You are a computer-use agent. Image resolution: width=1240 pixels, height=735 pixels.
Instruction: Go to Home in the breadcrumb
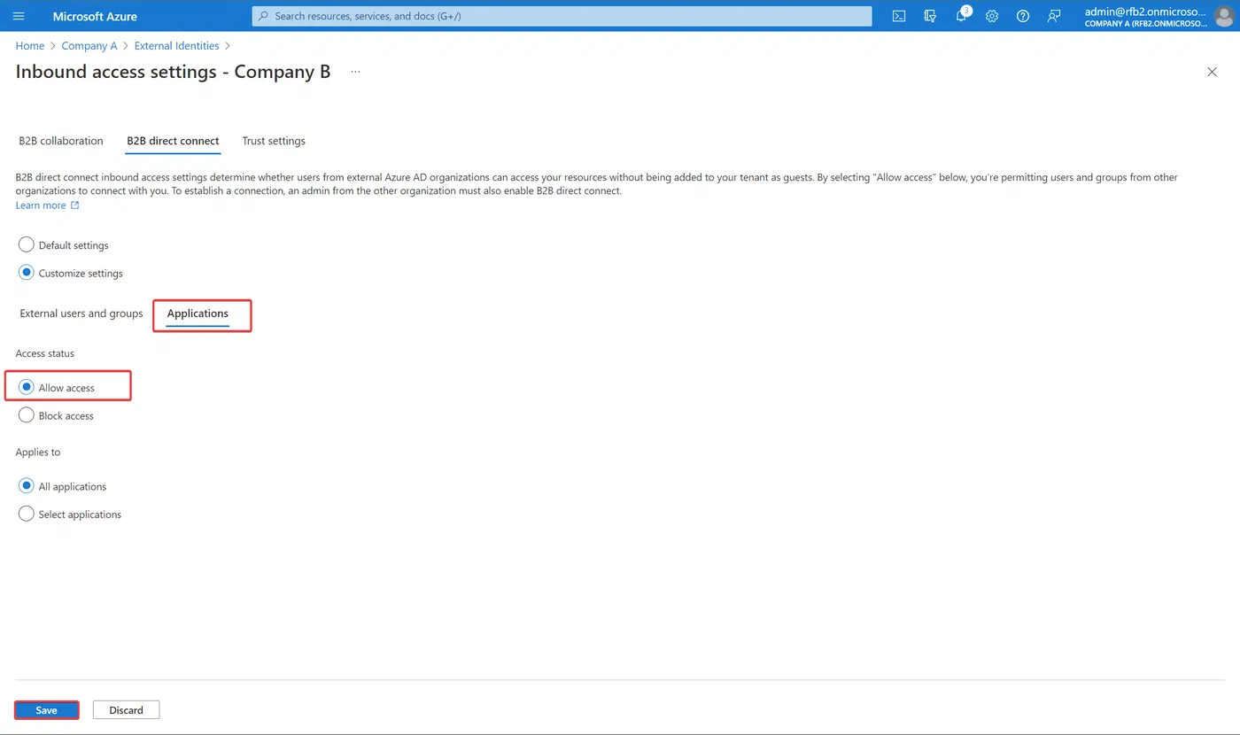click(30, 46)
